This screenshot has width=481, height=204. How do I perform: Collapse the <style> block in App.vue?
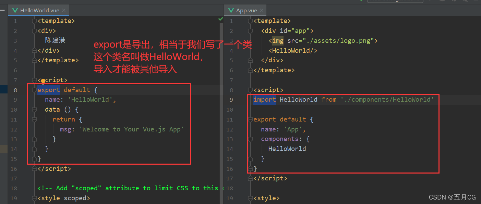pyautogui.click(x=250, y=198)
